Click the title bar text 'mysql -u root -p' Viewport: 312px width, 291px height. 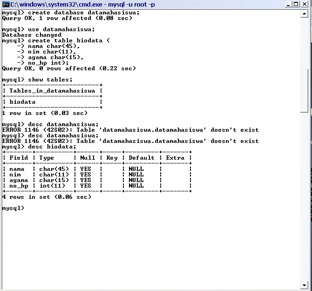click(x=131, y=4)
